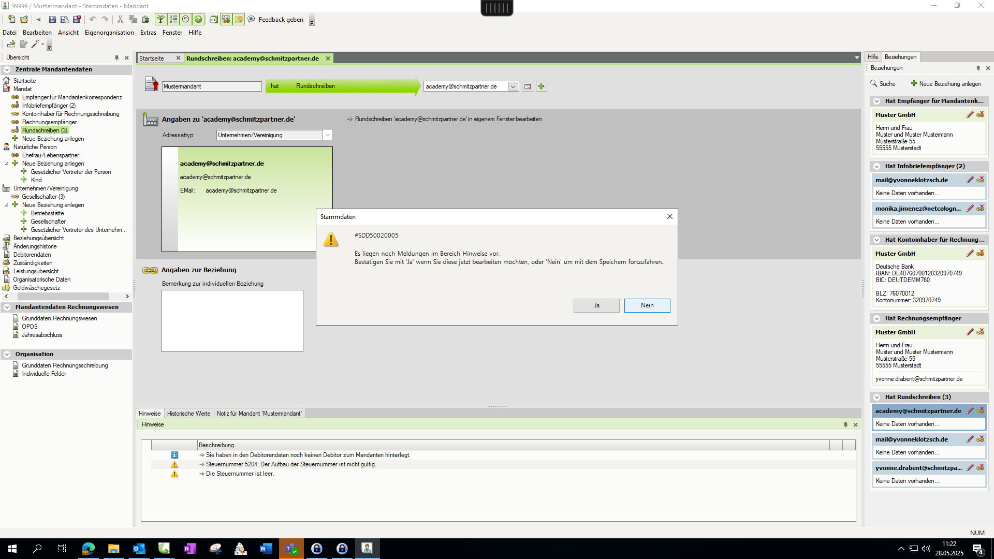Image resolution: width=994 pixels, height=559 pixels.
Task: Collapse Zentrale Mandantendaten section
Action: pos(7,69)
